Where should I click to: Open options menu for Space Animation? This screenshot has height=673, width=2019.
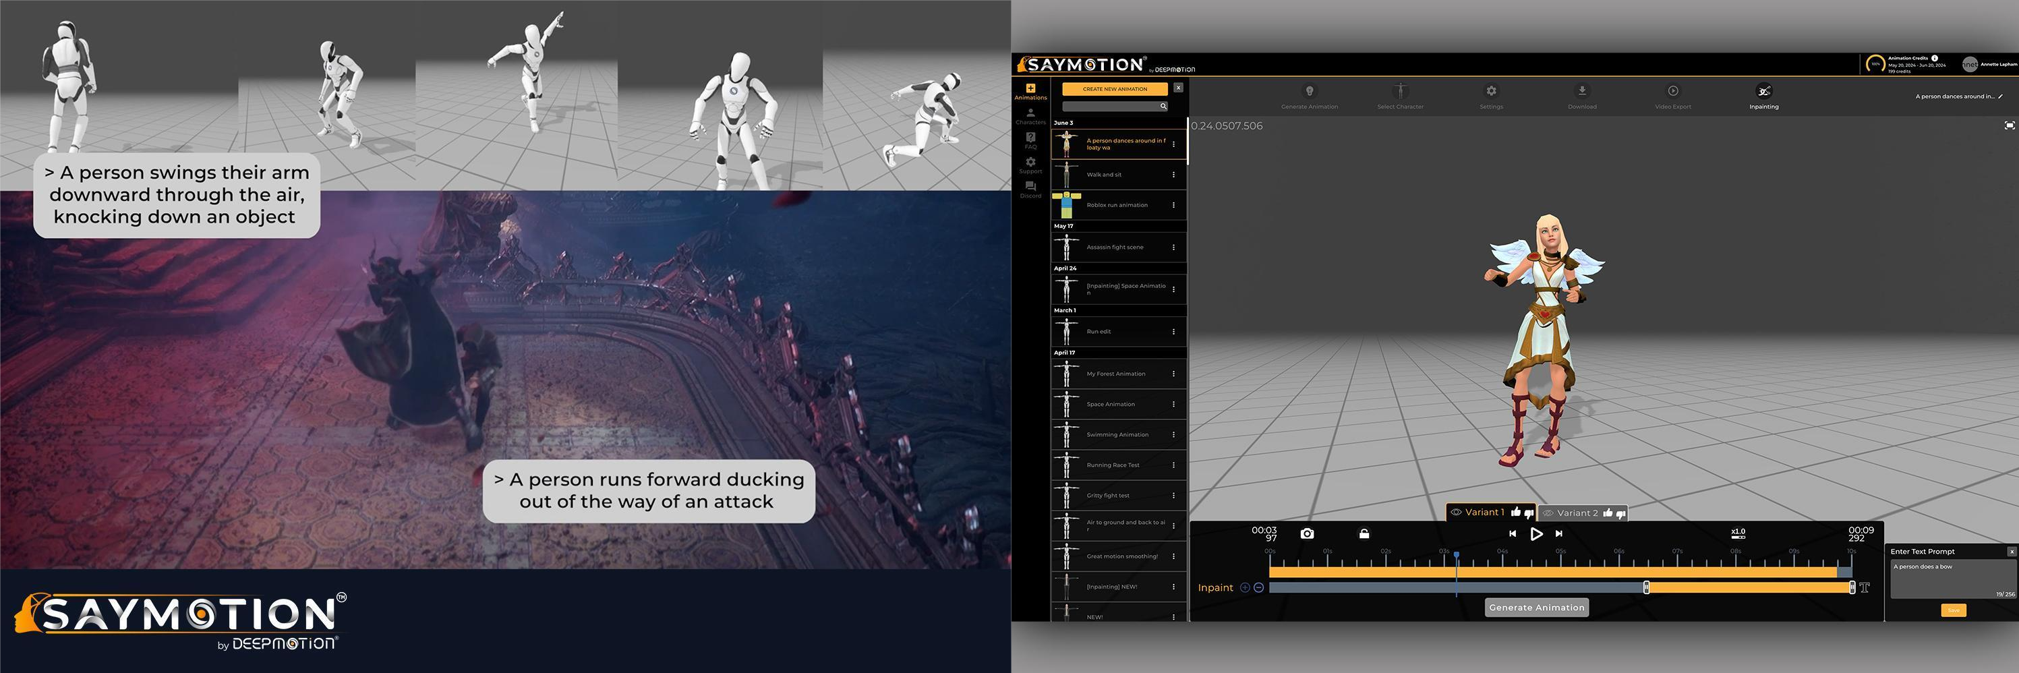click(x=1173, y=405)
